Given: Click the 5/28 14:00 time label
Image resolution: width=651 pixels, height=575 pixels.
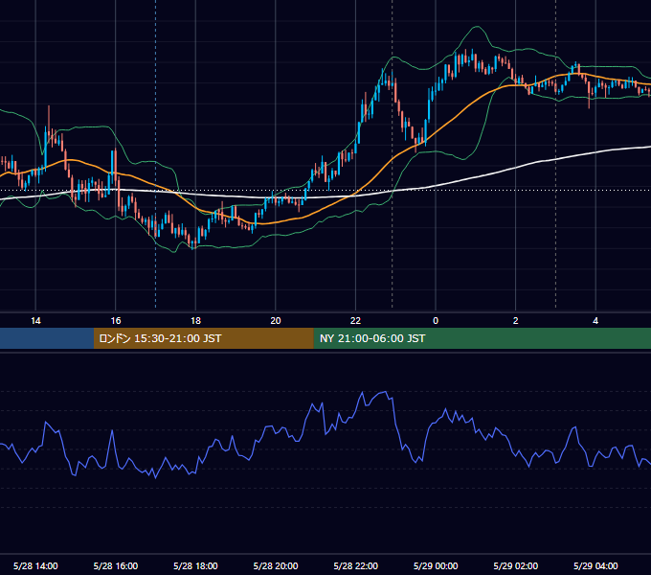Looking at the screenshot, I should (35, 565).
